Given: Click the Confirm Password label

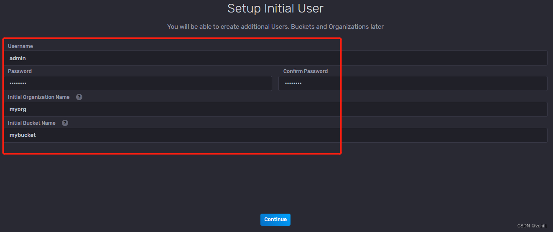Looking at the screenshot, I should 306,71.
